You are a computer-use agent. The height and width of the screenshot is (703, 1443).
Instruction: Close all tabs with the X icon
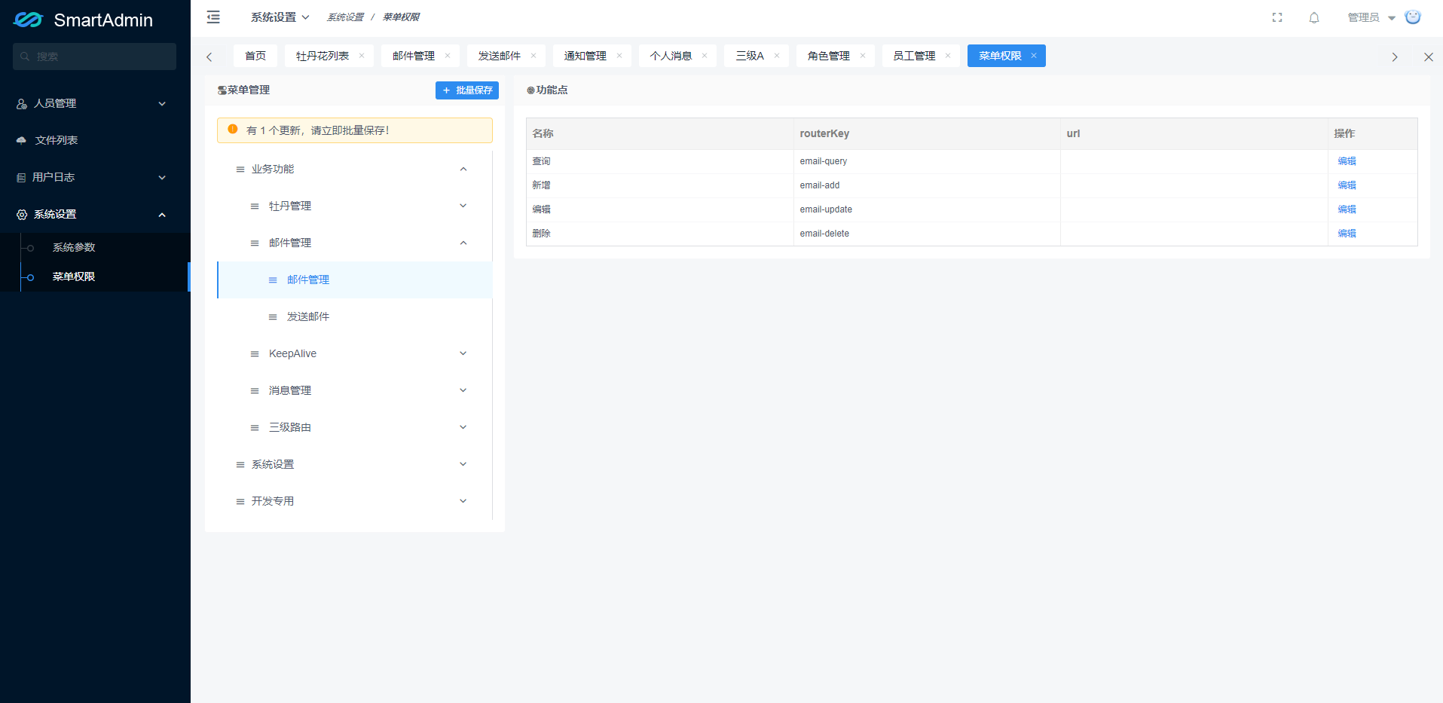[x=1428, y=57]
